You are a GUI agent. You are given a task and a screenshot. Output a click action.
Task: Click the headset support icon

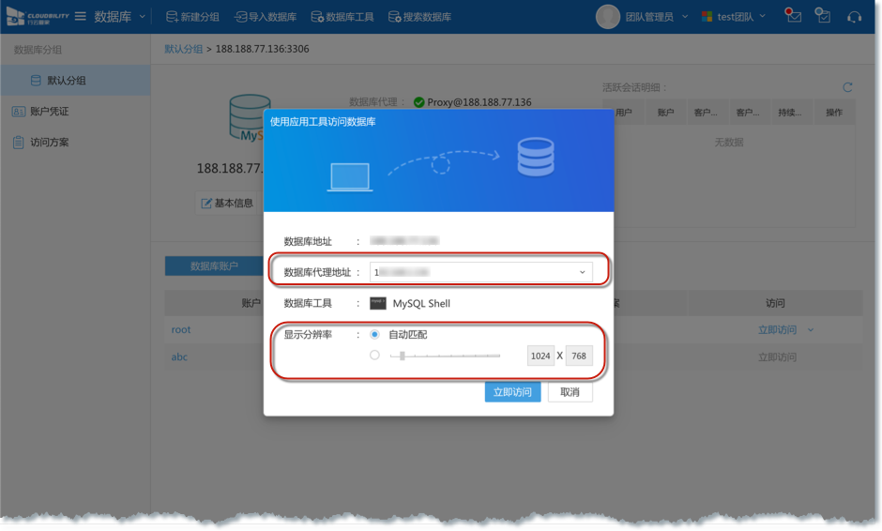854,16
